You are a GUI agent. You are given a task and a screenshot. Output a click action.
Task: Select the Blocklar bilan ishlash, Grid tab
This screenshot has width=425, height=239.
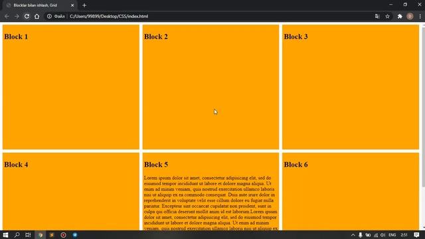40,5
